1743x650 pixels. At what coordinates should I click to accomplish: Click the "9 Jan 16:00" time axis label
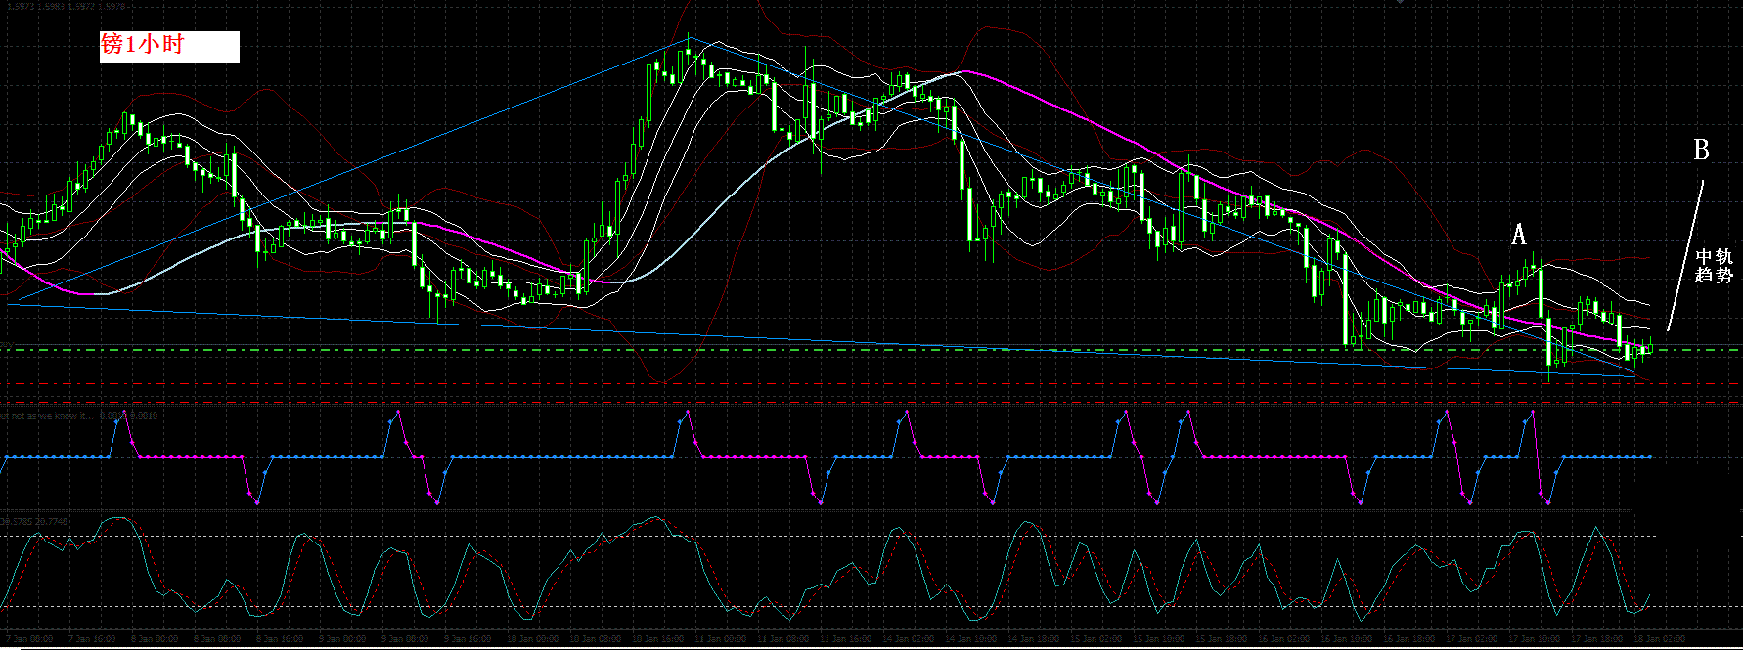coord(468,638)
